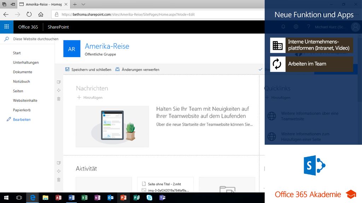Screen dimensions: 362x203
Task: Open Seiten in the left navigation
Action: click(18, 91)
